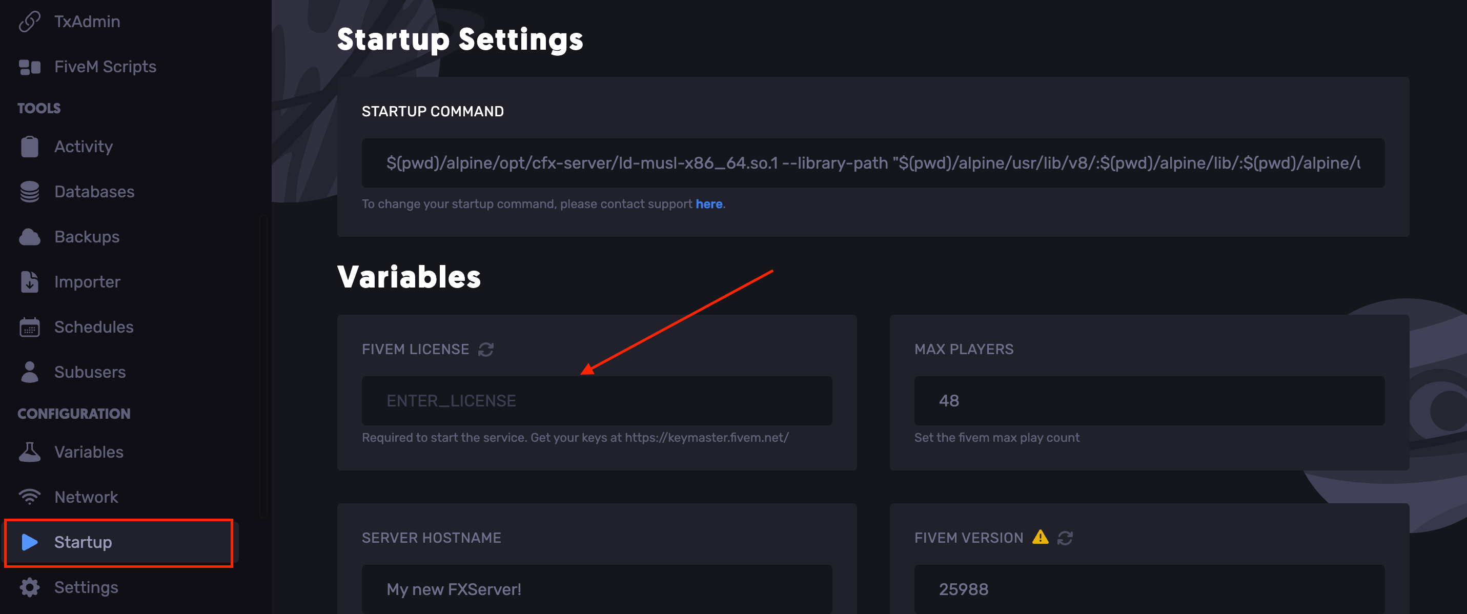This screenshot has width=1467, height=614.
Task: Open Settings from the sidebar
Action: coord(86,587)
